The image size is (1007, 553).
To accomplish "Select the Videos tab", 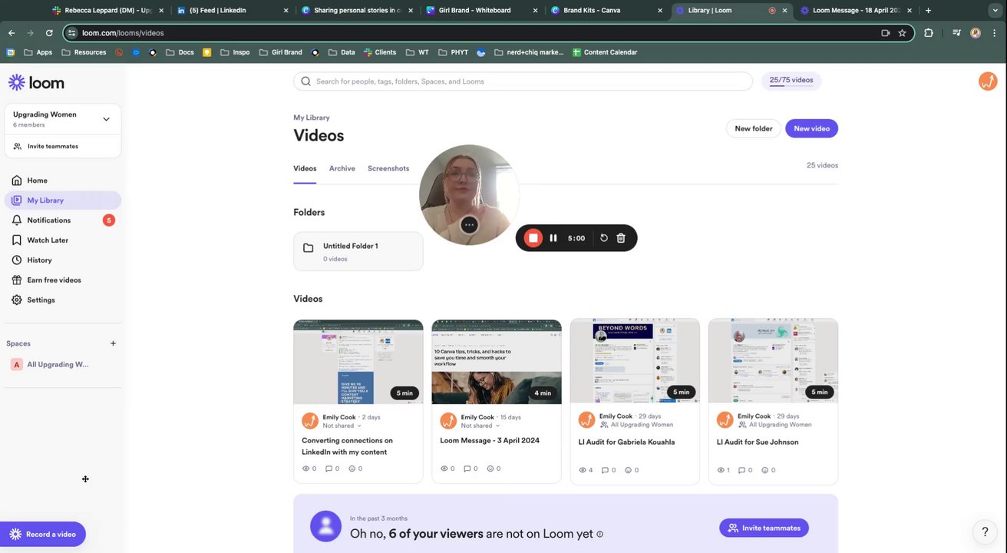I will (305, 168).
